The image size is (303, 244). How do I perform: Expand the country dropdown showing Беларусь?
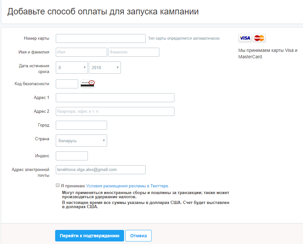click(x=81, y=141)
